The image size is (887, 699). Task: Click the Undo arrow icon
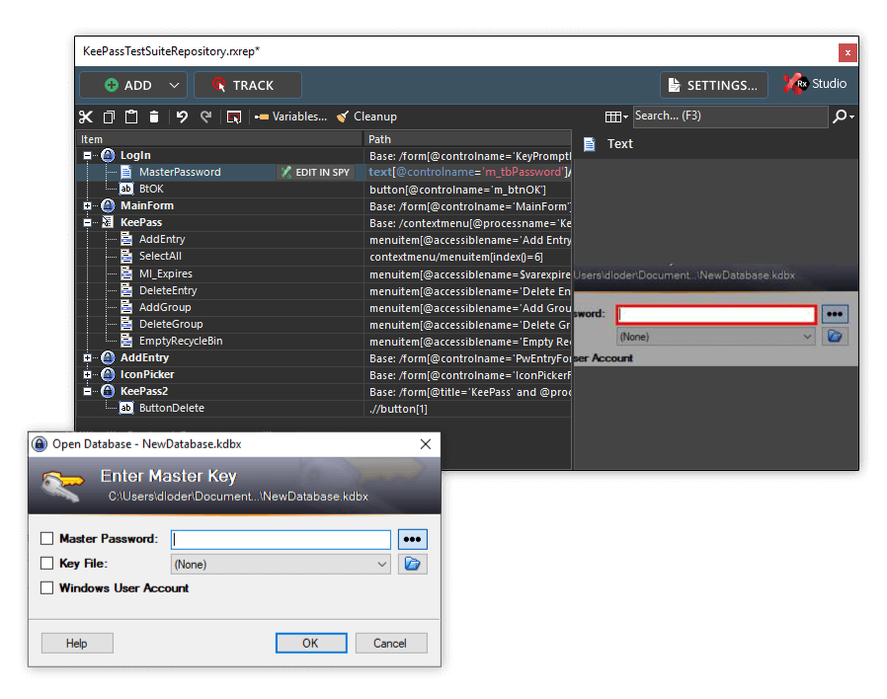[x=182, y=117]
